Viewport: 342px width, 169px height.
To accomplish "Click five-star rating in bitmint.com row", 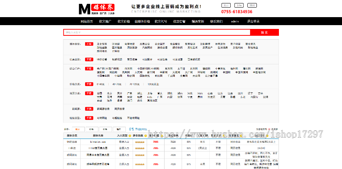I will pos(139,142).
